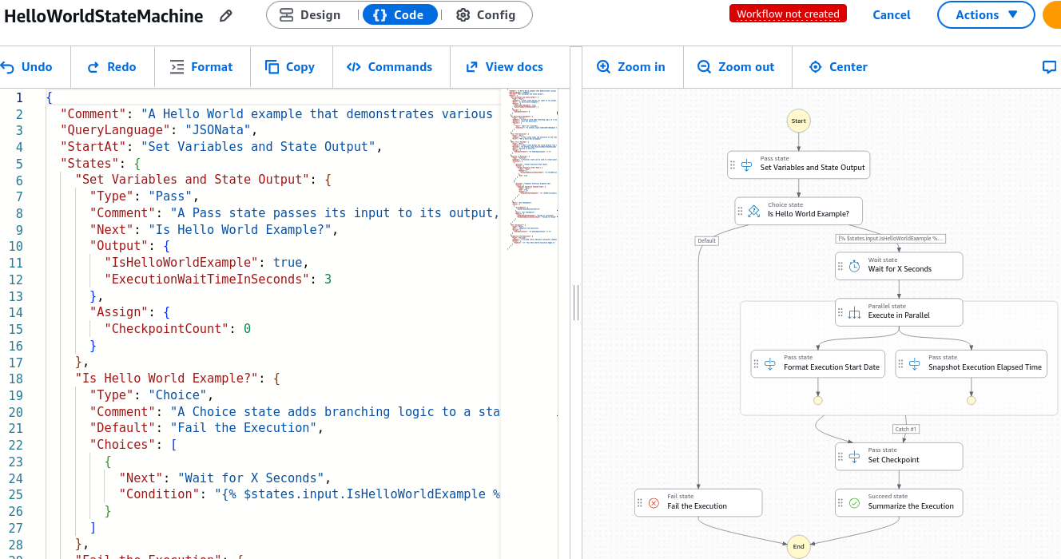Screen dimensions: 1061x559
Task: Select the Start node in the graph
Action: pyautogui.click(x=798, y=121)
